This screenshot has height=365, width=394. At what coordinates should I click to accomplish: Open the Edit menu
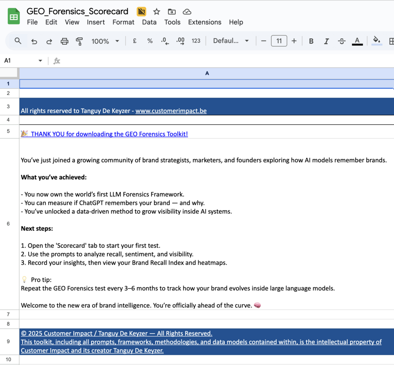click(x=51, y=22)
